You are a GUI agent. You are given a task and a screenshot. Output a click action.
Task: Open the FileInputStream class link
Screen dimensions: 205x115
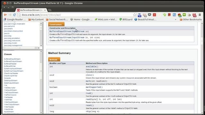pyautogui.click(x=10, y=90)
